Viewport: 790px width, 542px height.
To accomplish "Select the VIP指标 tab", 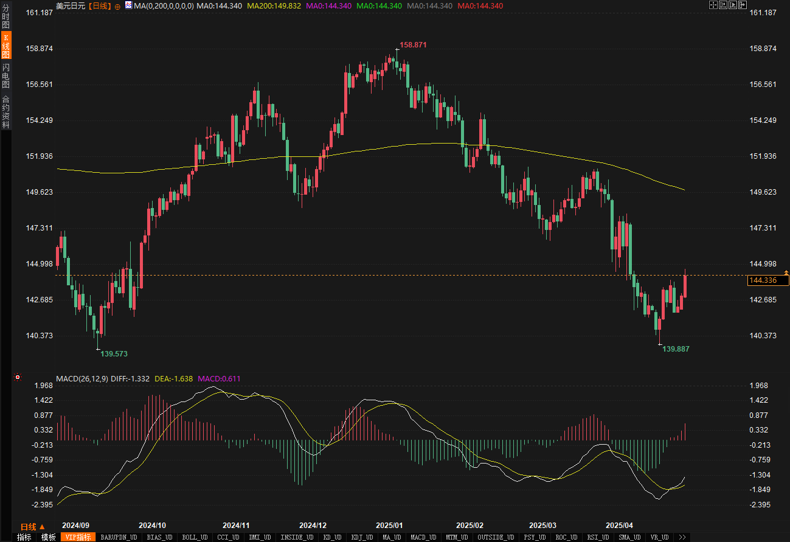I will tap(78, 537).
